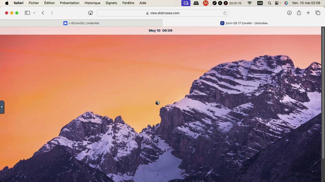Click the stacked layers menu bar icon

pos(196,3)
